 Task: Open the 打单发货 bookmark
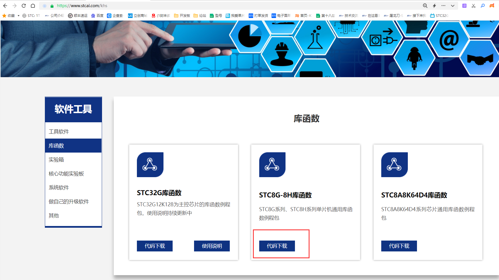[258, 16]
